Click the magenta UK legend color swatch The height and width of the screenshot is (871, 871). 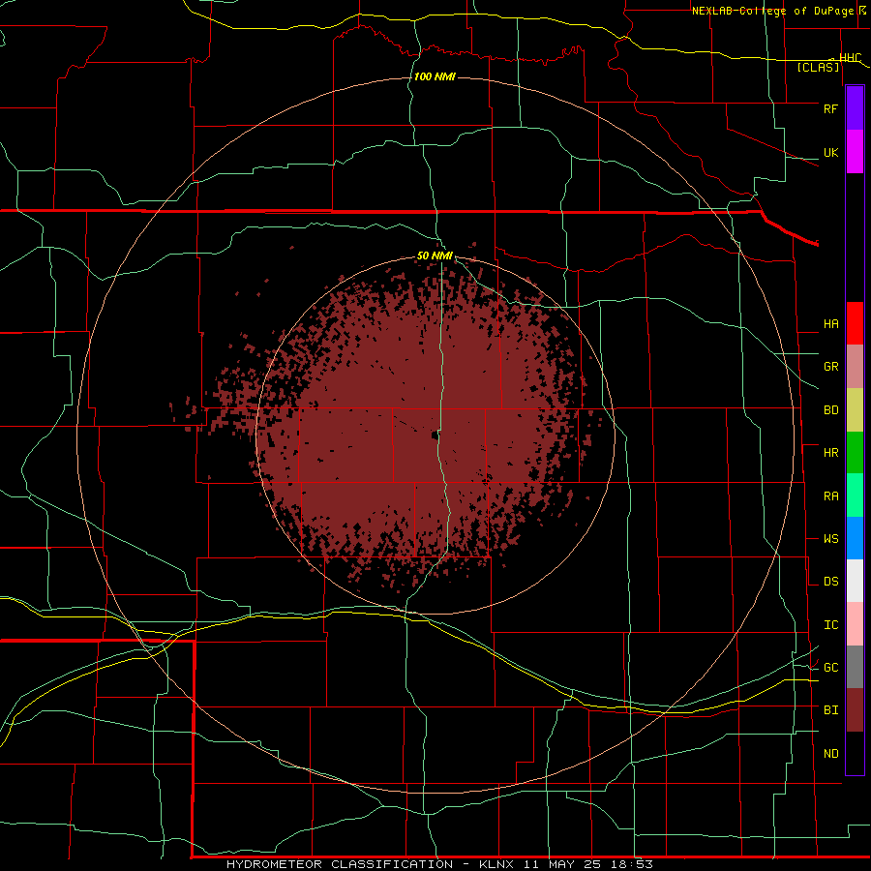pos(855,152)
